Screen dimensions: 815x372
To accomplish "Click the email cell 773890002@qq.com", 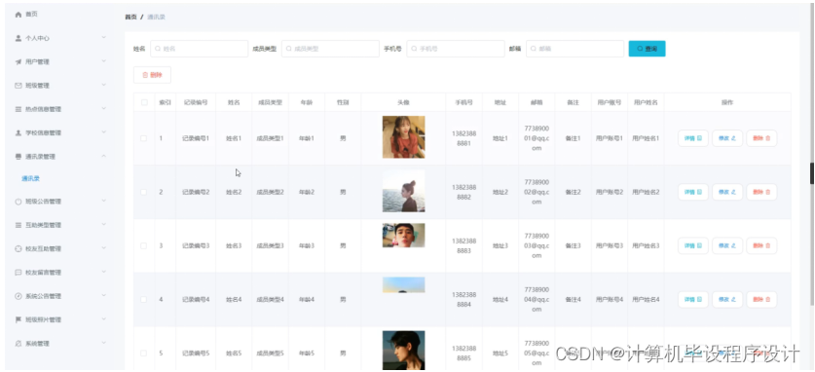I will point(537,192).
